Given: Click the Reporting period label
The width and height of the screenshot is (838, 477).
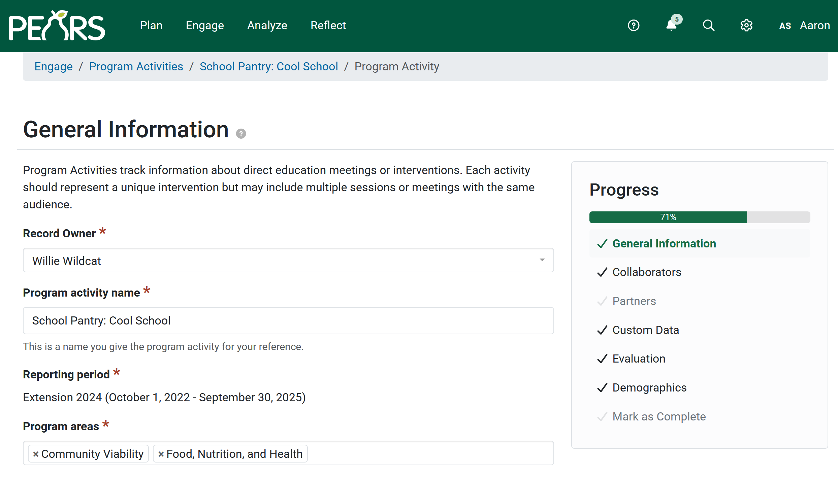Looking at the screenshot, I should click(66, 374).
